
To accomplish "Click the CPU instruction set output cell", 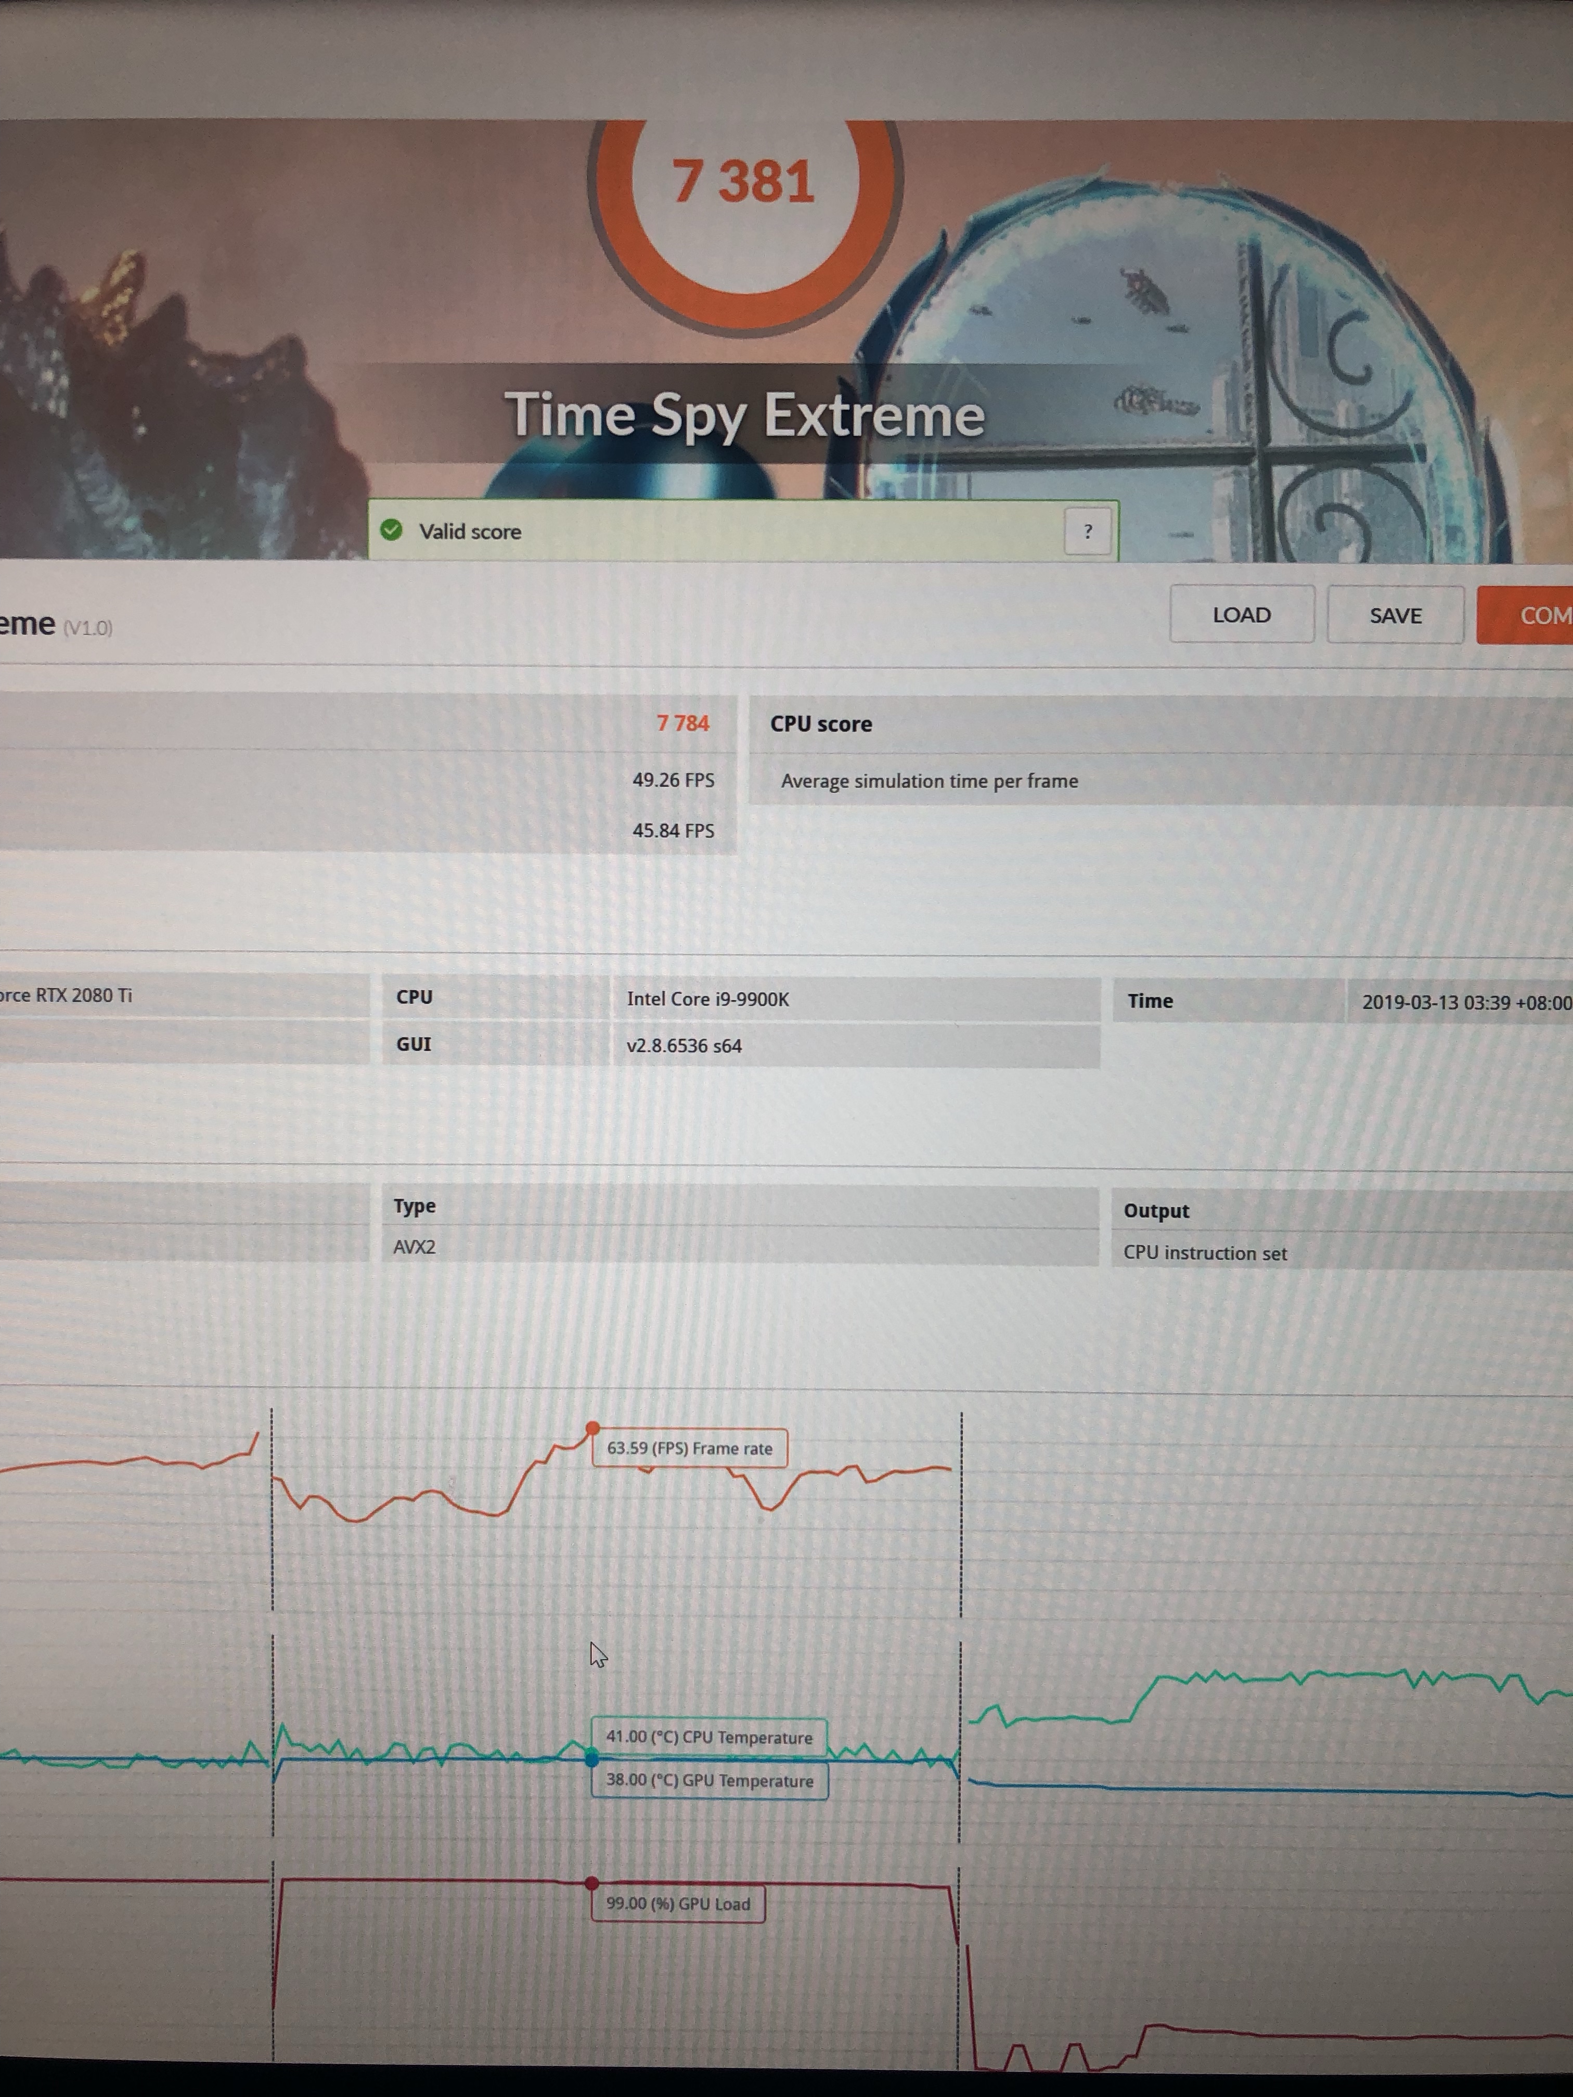I will (1205, 1252).
